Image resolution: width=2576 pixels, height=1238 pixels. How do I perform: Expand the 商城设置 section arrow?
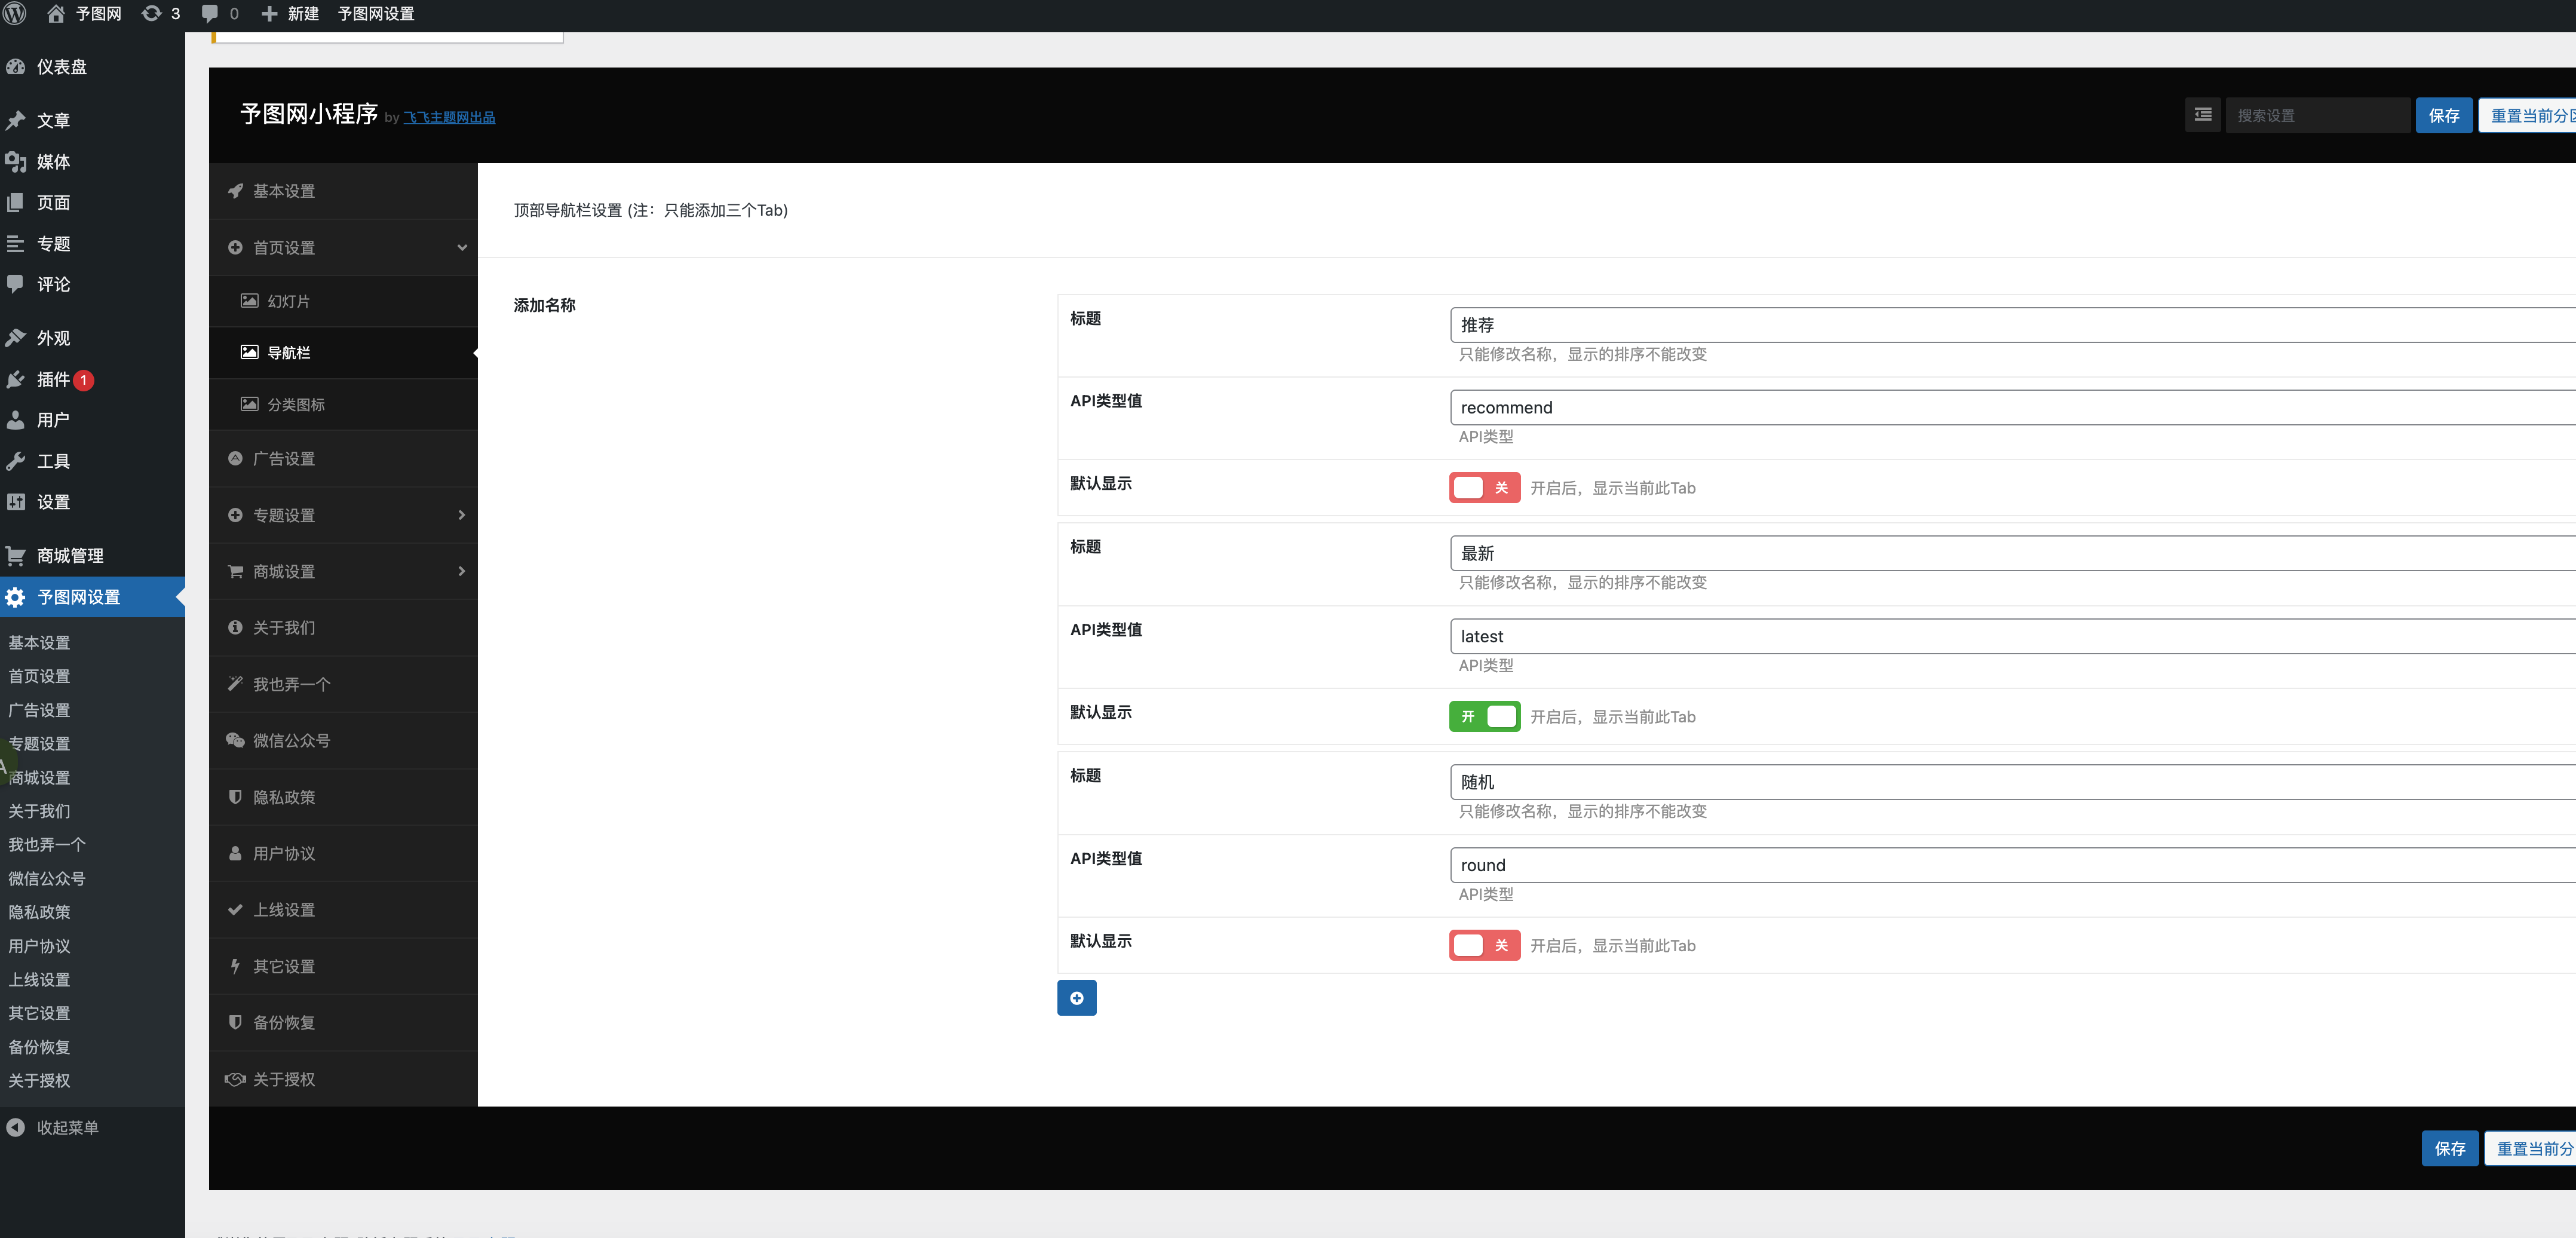[x=461, y=571]
